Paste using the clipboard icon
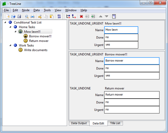Viewport: 168px width, 133px height. click(52, 16)
